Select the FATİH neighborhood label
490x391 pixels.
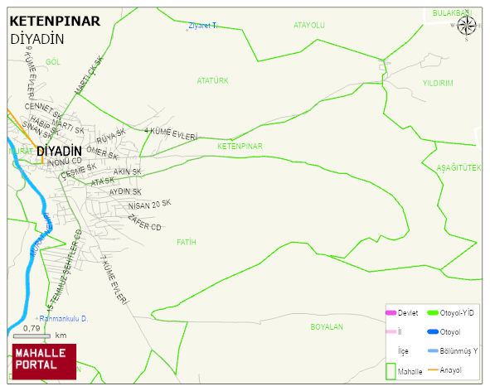pos(187,242)
